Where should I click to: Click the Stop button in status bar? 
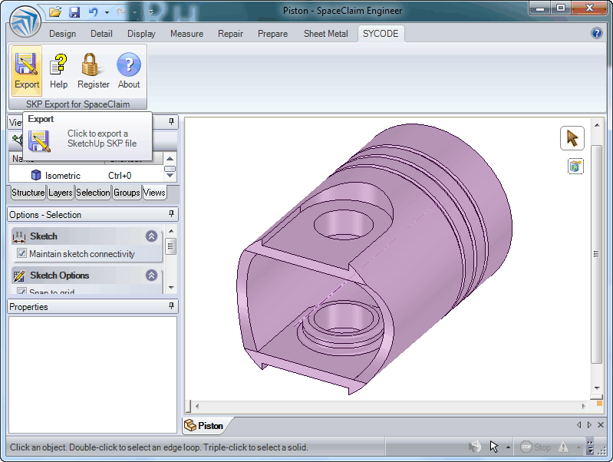(535, 447)
